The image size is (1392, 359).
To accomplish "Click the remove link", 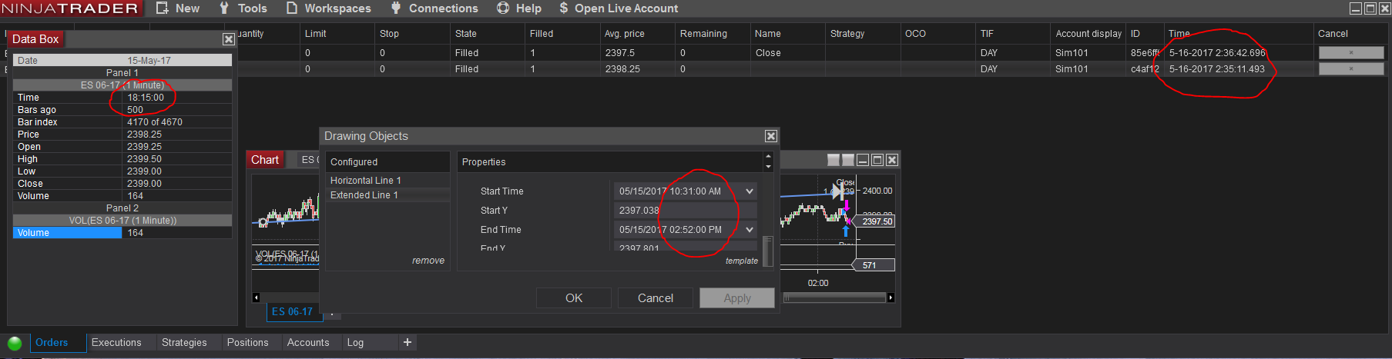I will (428, 261).
